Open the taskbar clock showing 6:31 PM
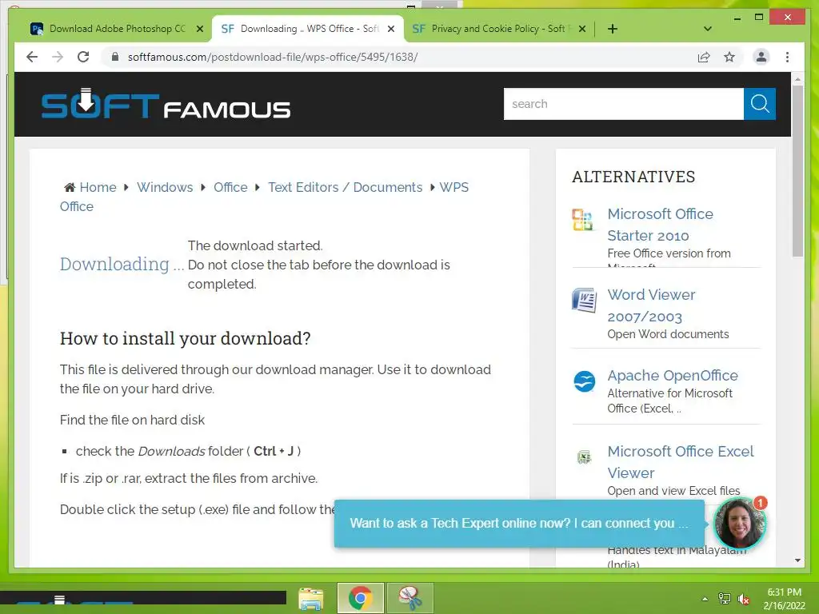This screenshot has width=819, height=614. click(784, 599)
